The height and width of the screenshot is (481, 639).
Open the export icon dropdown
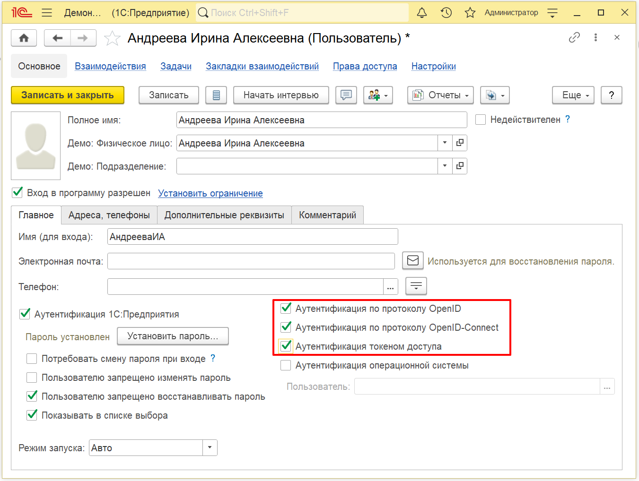click(495, 95)
